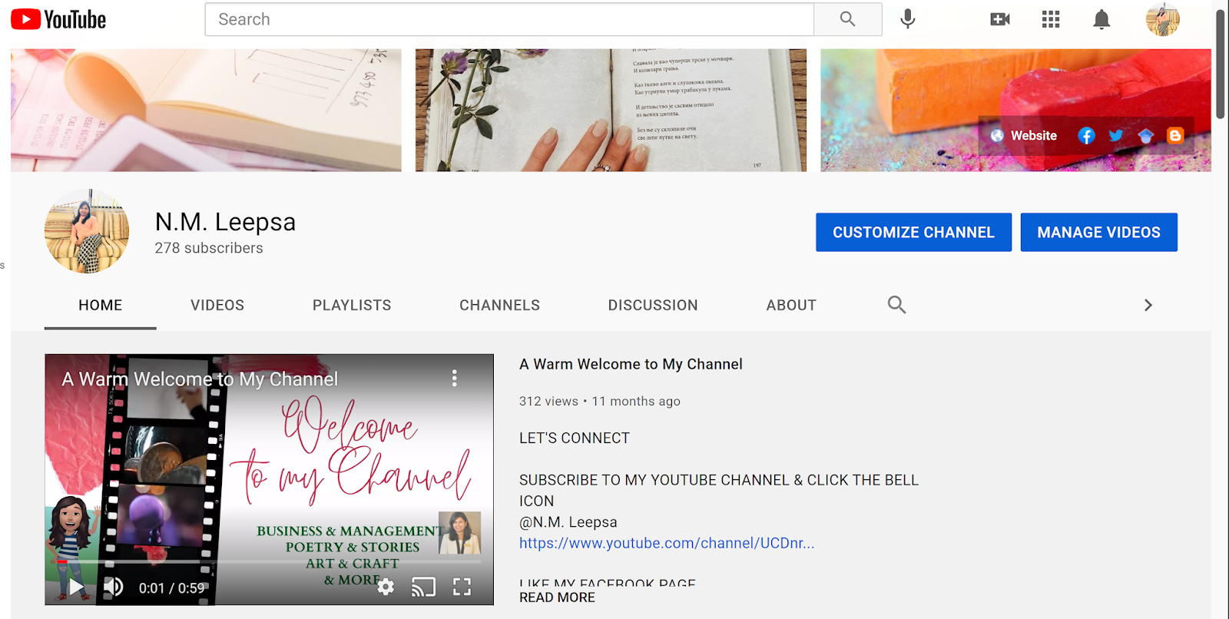Image resolution: width=1229 pixels, height=619 pixels.
Task: Click the N.M. Leepsa channel profile picture
Action: coord(87,231)
